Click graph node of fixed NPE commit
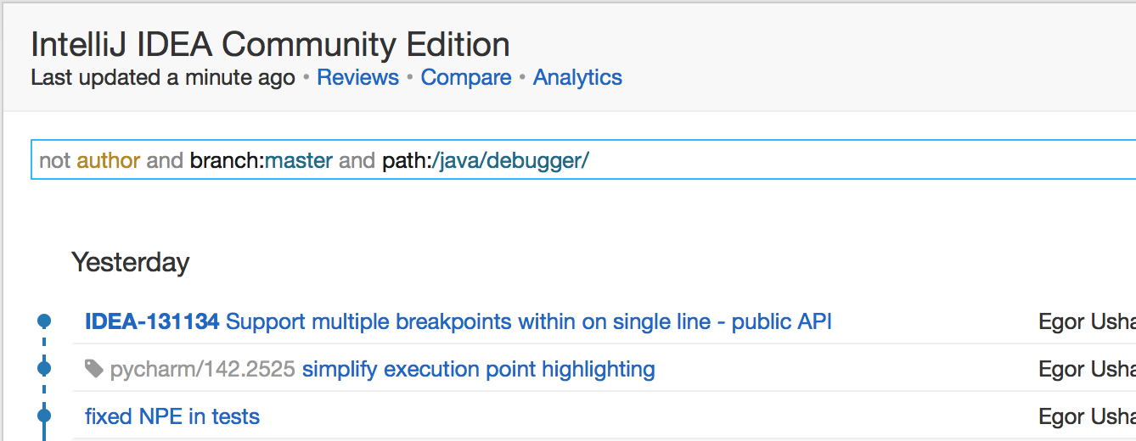1136x441 pixels. [x=44, y=416]
